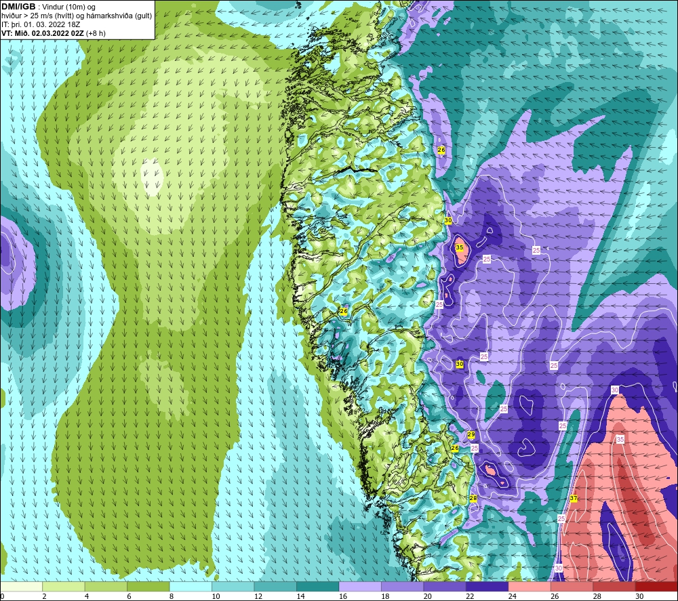Image resolution: width=678 pixels, height=601 pixels.
Task: Click the white 35 gust contour label
Action: click(620, 440)
